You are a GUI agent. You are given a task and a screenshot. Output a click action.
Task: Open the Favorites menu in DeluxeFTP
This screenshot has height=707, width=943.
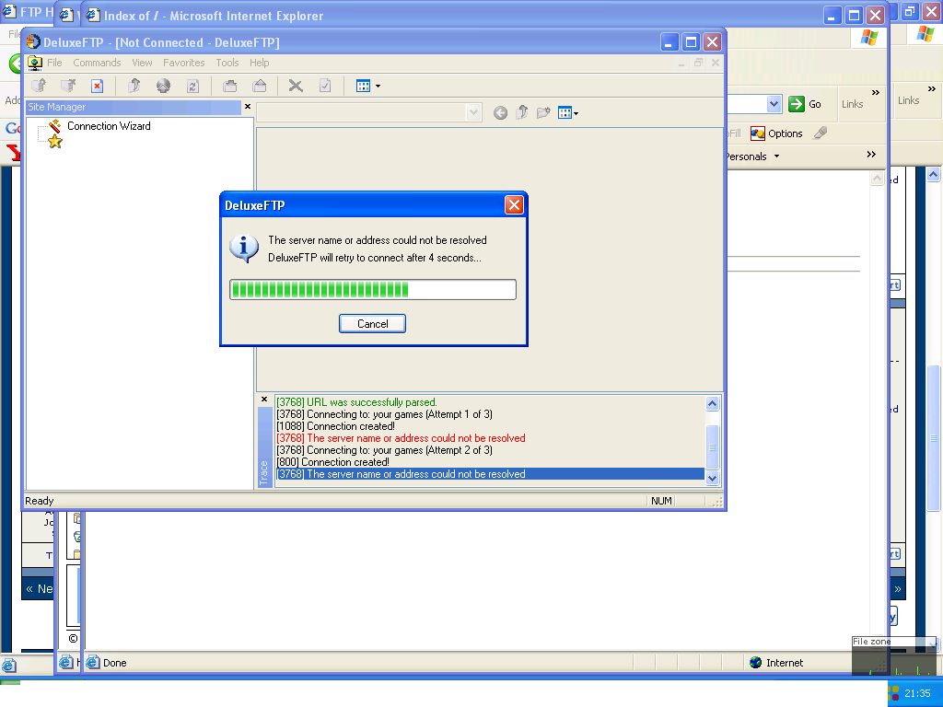pyautogui.click(x=184, y=63)
